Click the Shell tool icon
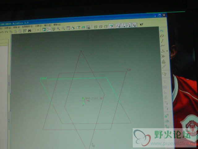The image size is (198, 149). click(x=165, y=87)
